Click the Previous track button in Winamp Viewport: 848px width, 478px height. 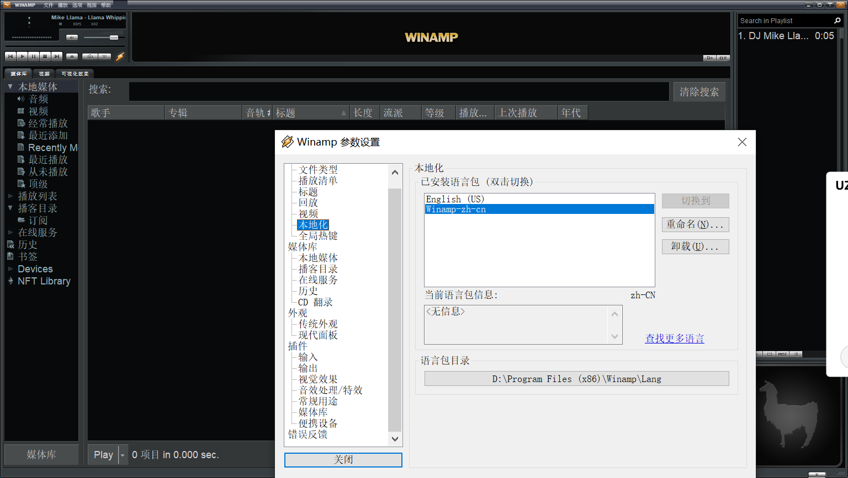click(10, 56)
